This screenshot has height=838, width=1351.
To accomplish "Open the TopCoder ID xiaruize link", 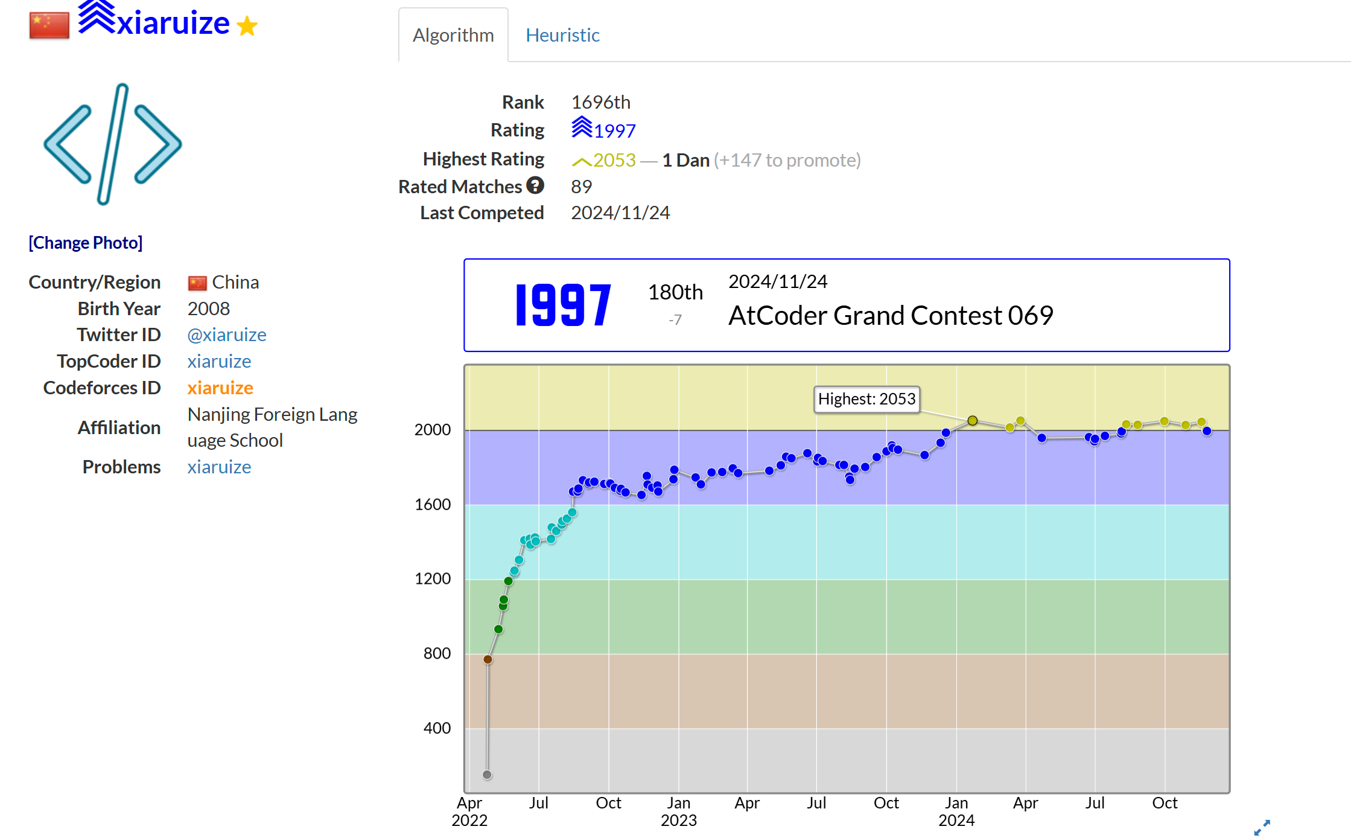I will click(218, 361).
